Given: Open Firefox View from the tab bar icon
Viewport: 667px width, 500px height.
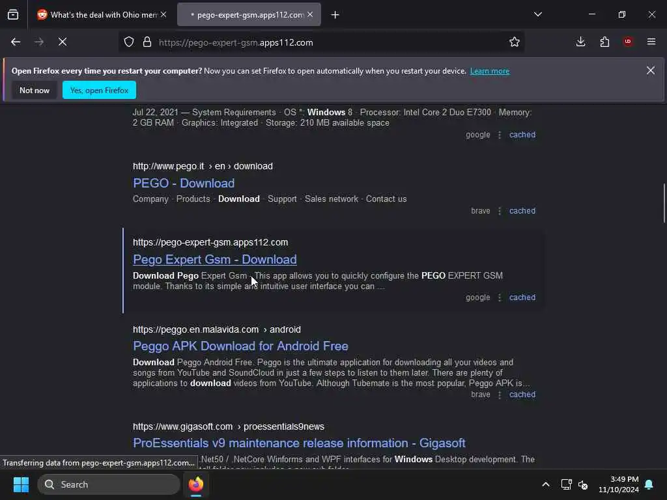Looking at the screenshot, I should click(x=13, y=15).
